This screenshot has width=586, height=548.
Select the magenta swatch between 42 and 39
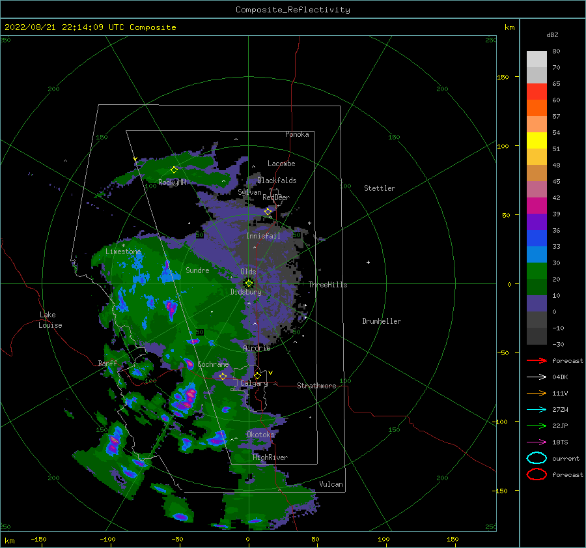(x=537, y=206)
